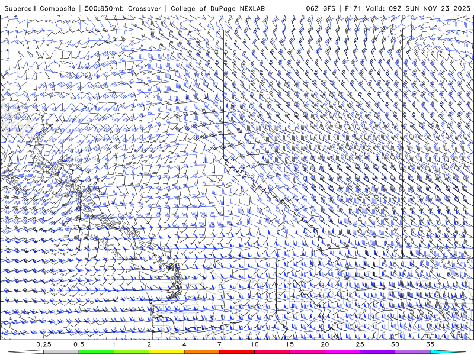Click the 'College of DuPage NEXLAB' label
The width and height of the screenshot is (474, 355).
pyautogui.click(x=217, y=8)
